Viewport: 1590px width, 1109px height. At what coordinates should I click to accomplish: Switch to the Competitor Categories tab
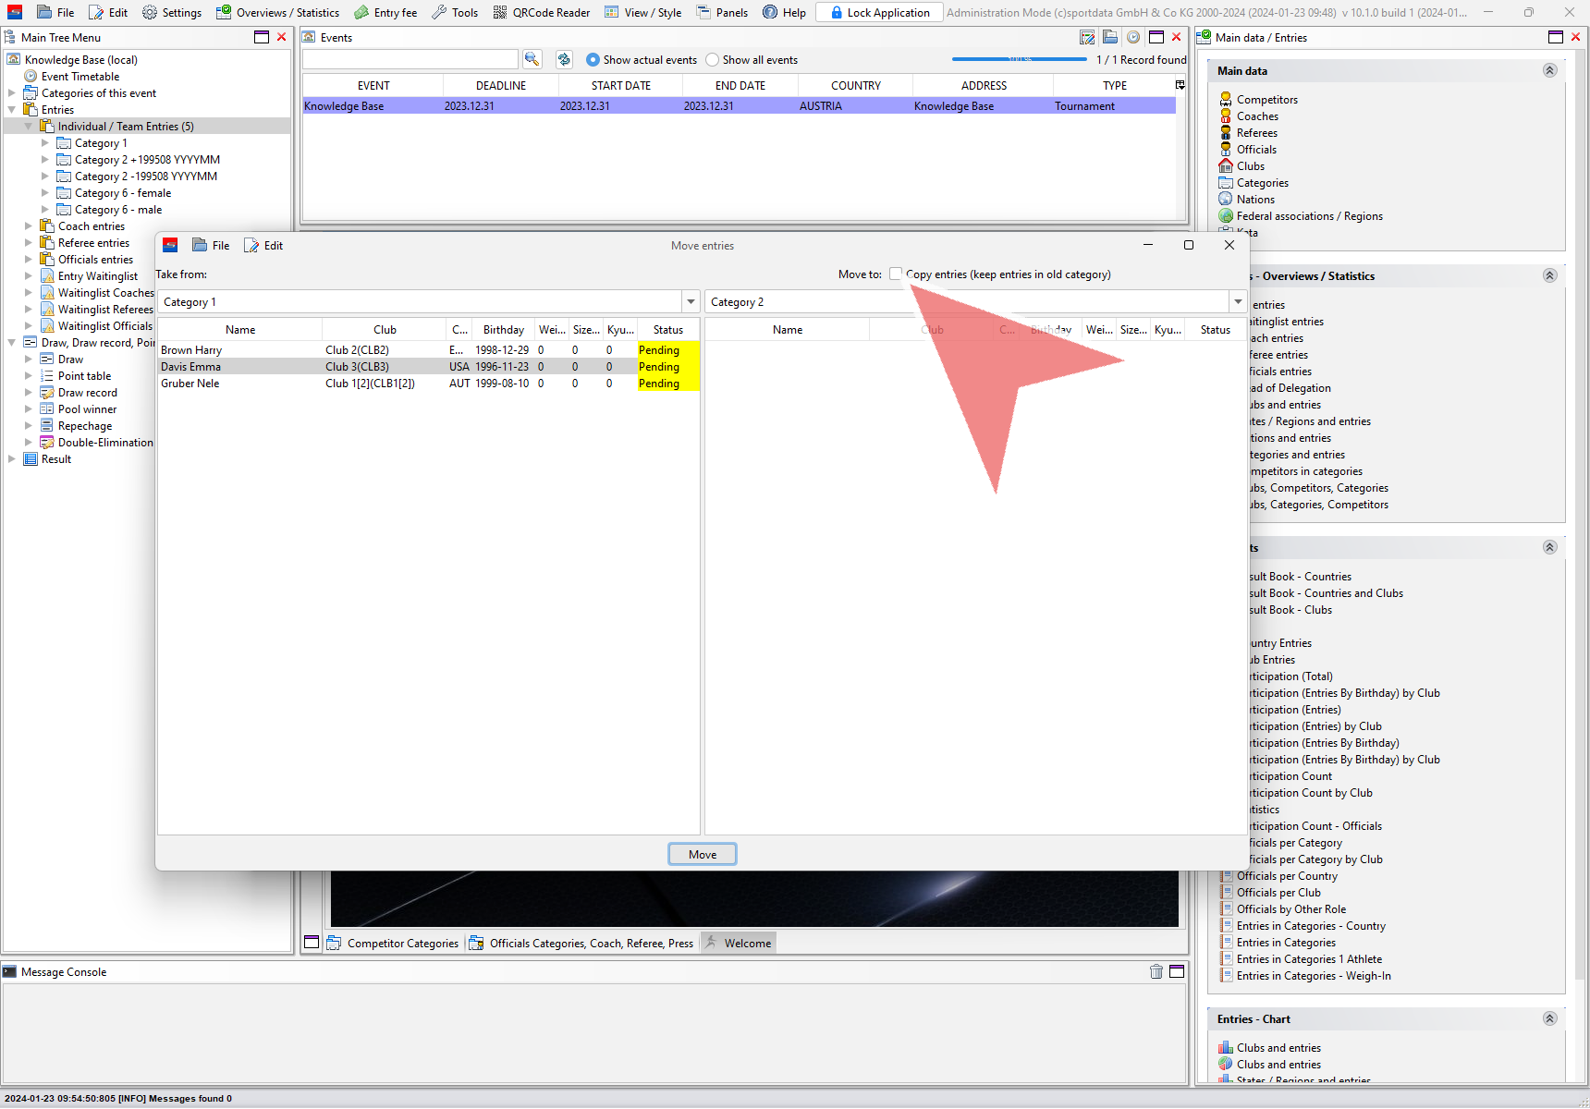coord(393,943)
